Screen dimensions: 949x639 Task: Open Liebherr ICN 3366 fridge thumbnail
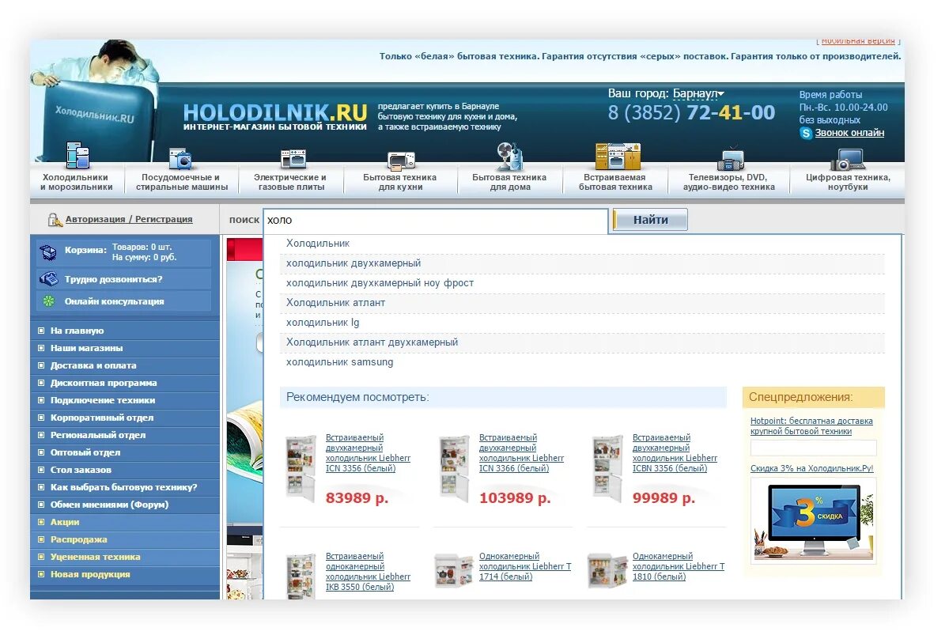(454, 467)
